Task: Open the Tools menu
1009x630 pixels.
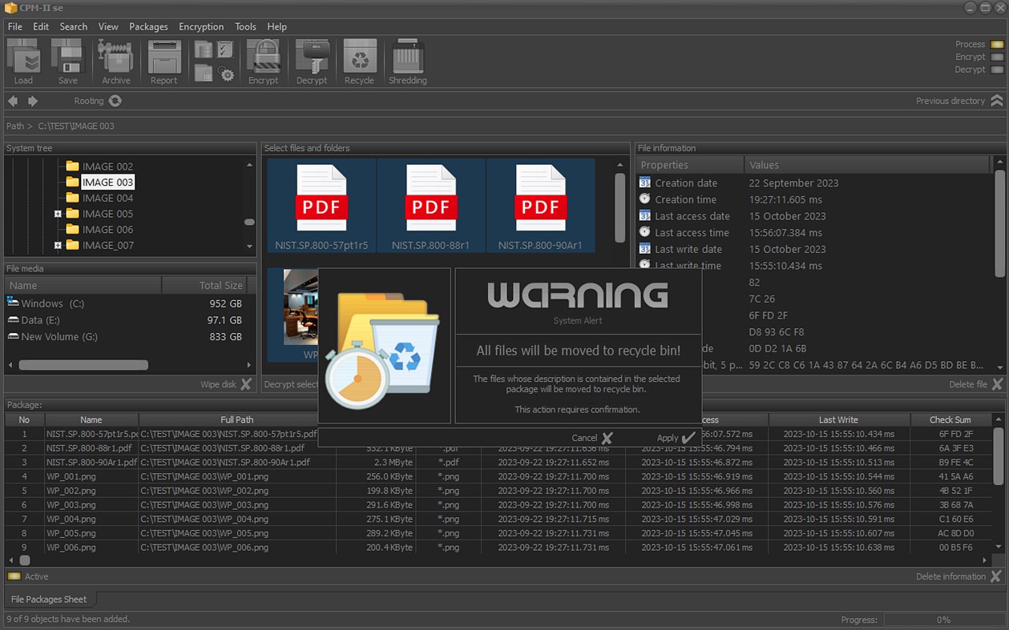Action: pyautogui.click(x=245, y=26)
